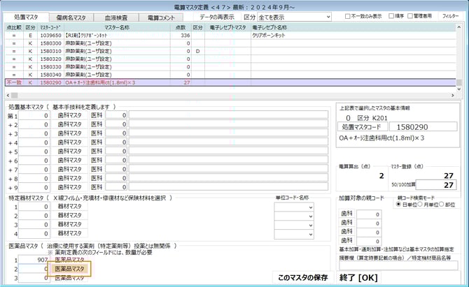Switch to the 傷病名マスタ tab
Screen dimensions: 469x287
(x=71, y=17)
